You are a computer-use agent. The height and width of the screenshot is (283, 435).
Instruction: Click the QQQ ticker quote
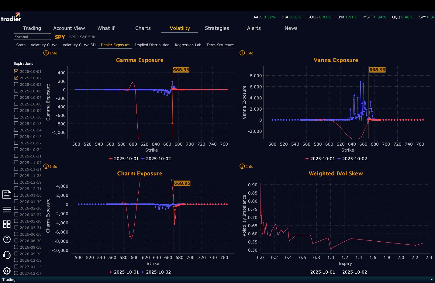coord(402,17)
